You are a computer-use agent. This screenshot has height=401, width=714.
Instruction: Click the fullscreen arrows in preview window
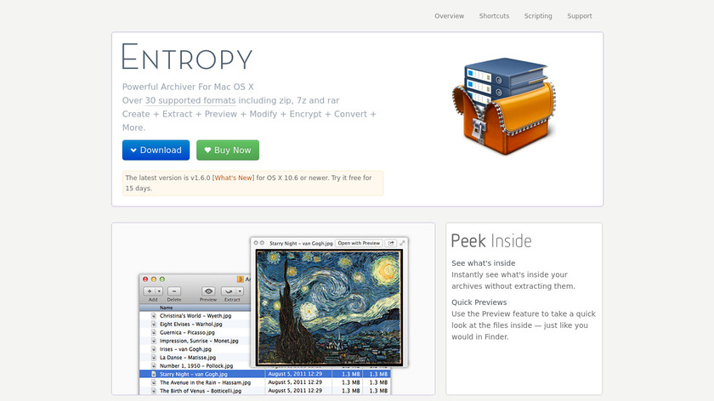(402, 243)
